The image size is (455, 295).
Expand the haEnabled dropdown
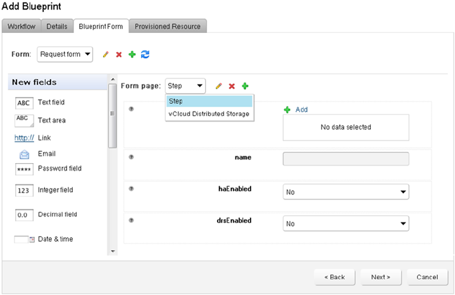click(346, 192)
